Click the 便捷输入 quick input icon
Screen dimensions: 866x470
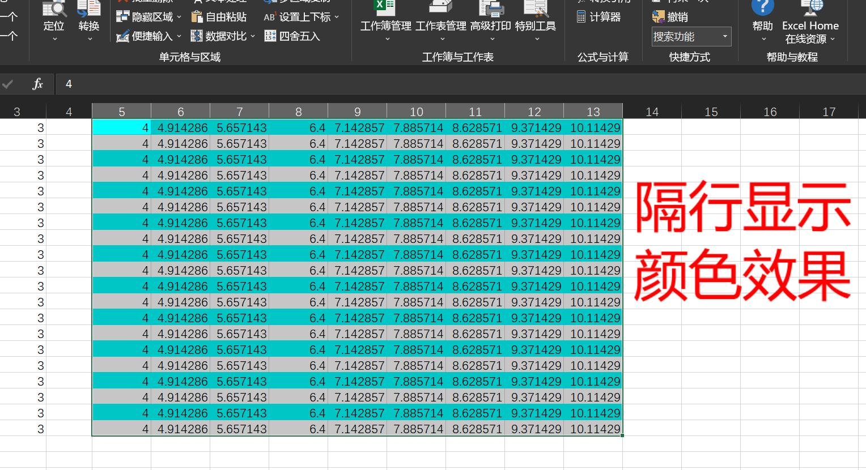point(123,36)
